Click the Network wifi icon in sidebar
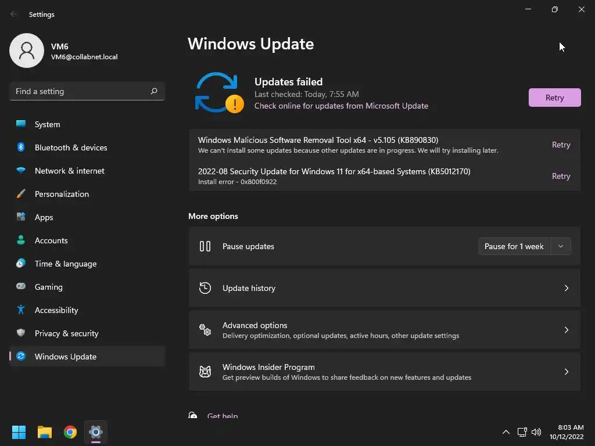595x446 pixels. (x=21, y=171)
